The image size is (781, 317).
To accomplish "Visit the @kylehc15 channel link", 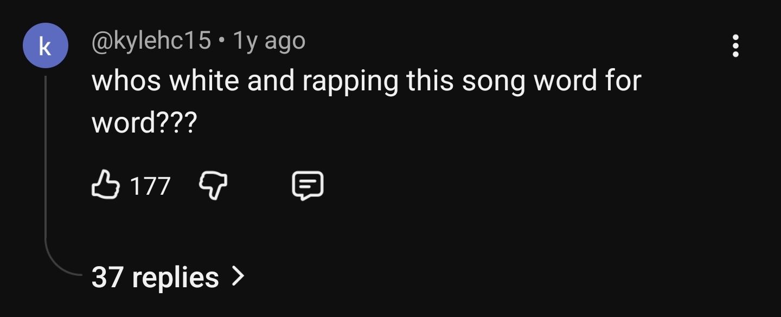I will tap(151, 41).
